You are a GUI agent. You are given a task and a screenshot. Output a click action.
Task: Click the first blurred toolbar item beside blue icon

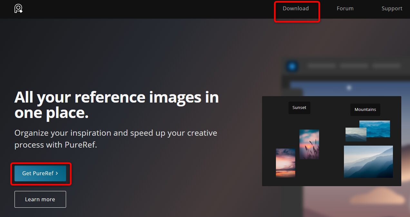tap(321, 66)
